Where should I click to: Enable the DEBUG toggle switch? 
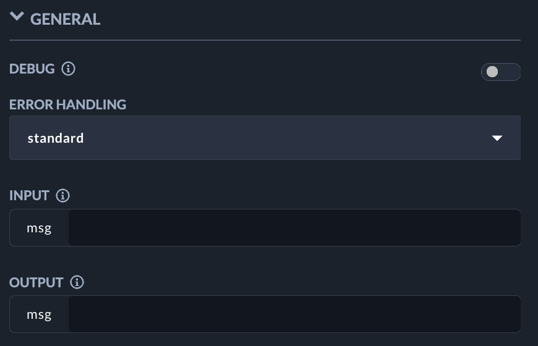(500, 72)
